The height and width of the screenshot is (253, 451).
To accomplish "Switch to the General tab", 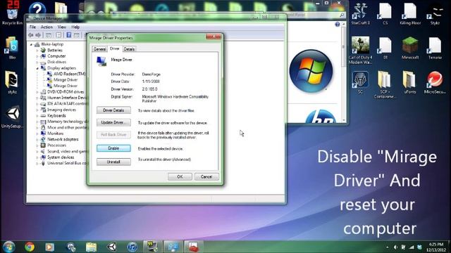I will (100, 49).
